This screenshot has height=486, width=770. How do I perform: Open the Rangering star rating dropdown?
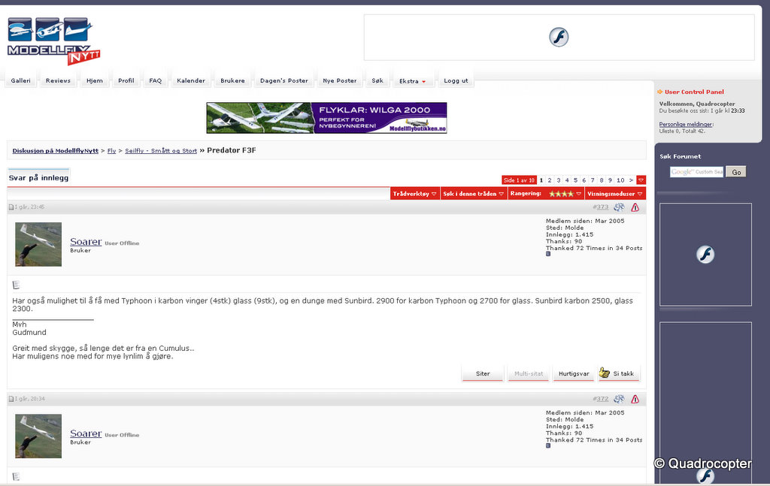[545, 194]
